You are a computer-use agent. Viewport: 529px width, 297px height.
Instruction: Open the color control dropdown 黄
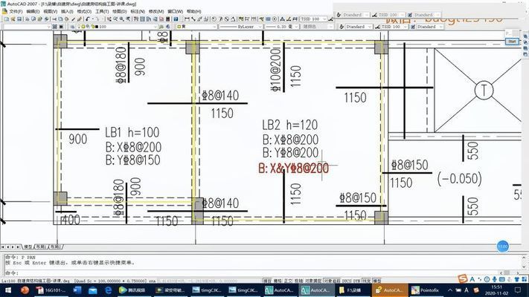click(x=196, y=27)
